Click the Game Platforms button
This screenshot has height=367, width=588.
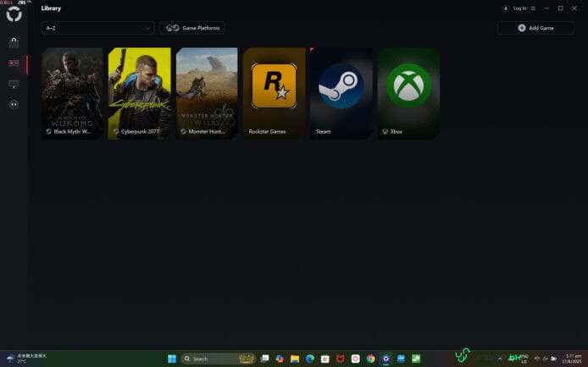point(192,28)
